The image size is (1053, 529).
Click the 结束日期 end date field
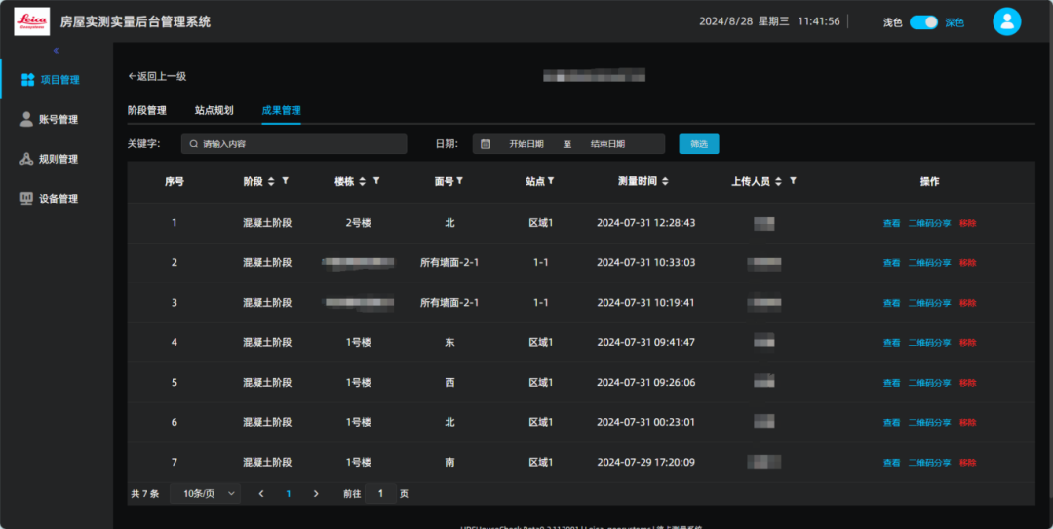point(607,144)
